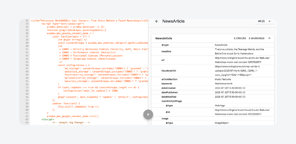This screenshot has height=144, width=296.
Task: Click the NewsArticle page heading
Action: point(173,21)
